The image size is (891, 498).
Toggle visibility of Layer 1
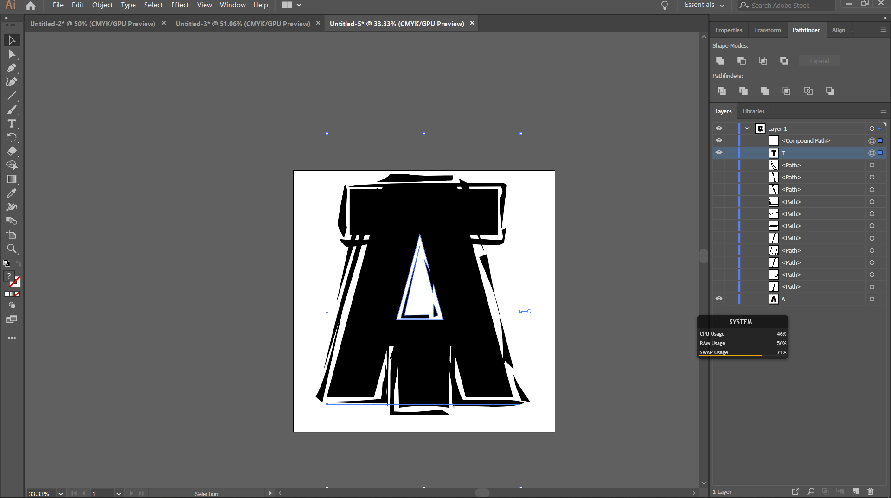coord(719,128)
